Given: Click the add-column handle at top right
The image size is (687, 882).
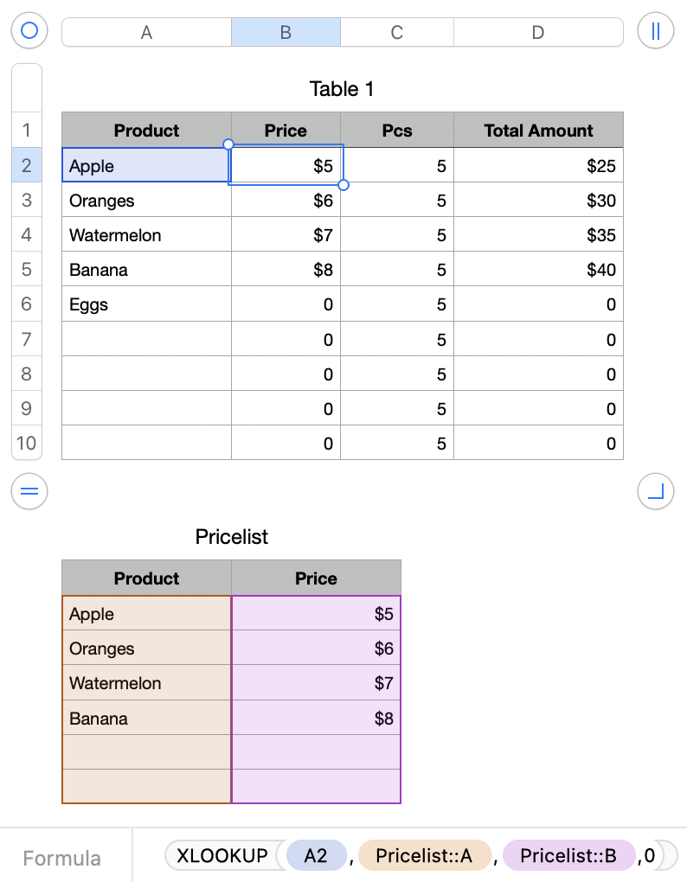Looking at the screenshot, I should click(655, 32).
